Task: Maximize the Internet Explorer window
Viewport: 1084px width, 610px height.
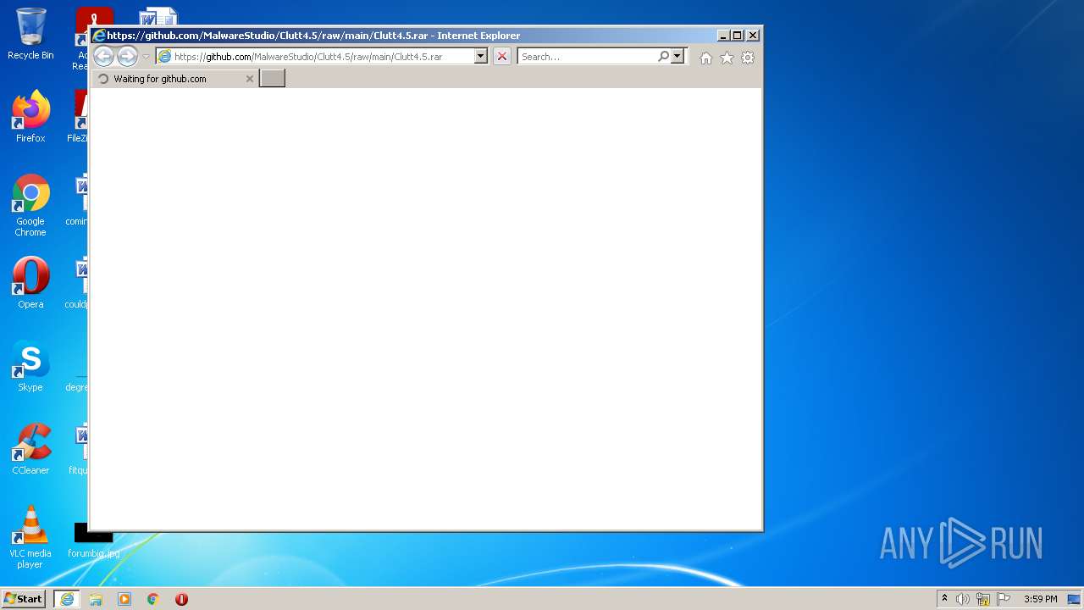Action: (x=738, y=35)
